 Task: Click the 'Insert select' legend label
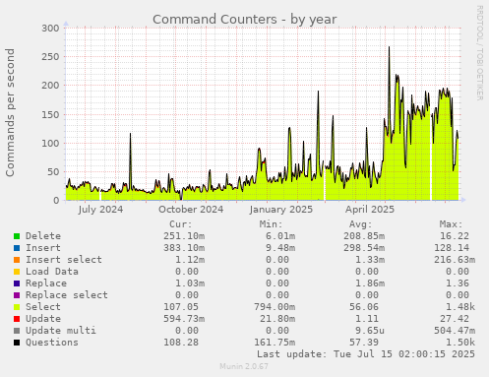[64, 260]
